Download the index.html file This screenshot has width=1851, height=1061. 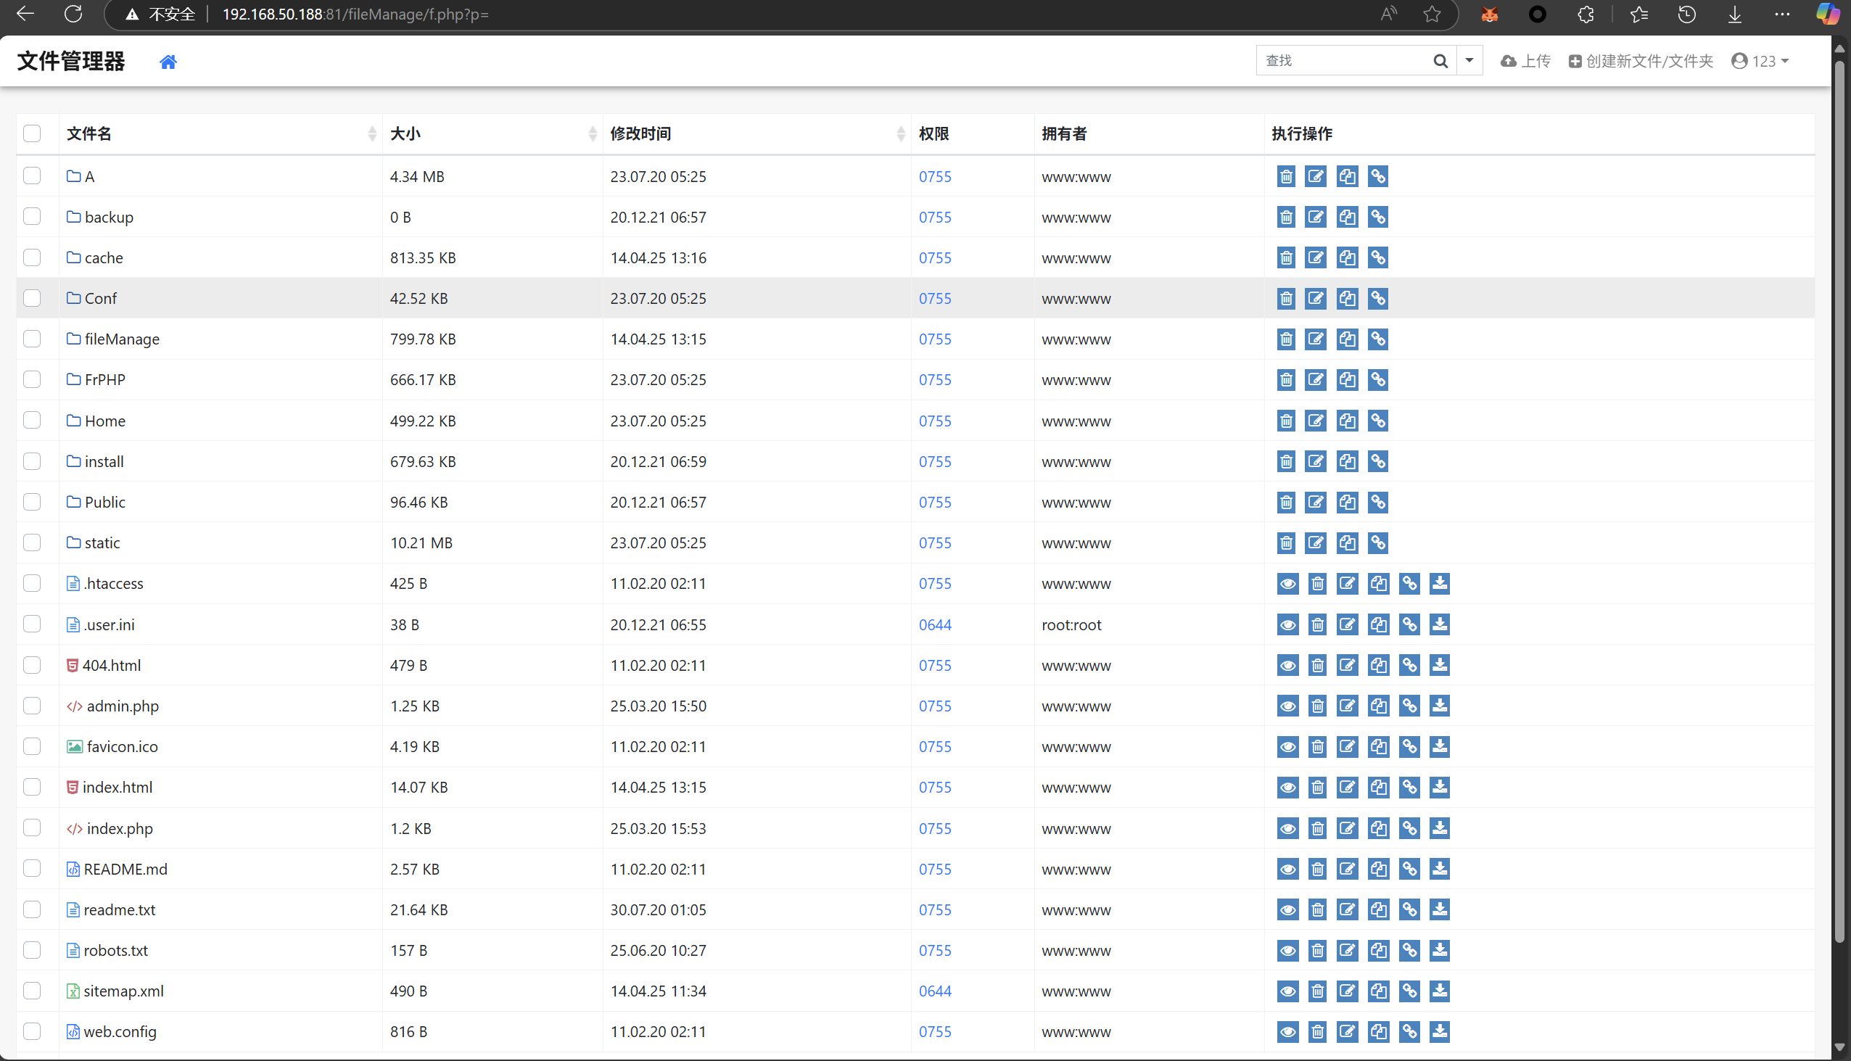1439,788
